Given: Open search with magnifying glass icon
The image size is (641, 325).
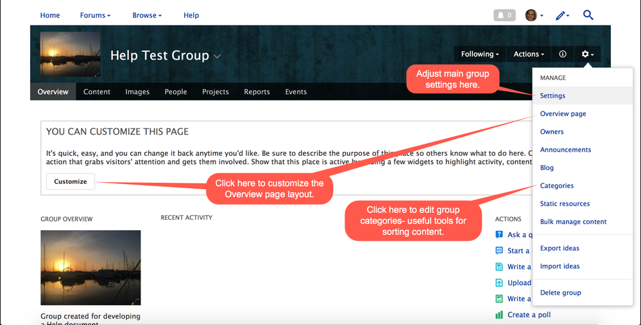Looking at the screenshot, I should click(588, 15).
